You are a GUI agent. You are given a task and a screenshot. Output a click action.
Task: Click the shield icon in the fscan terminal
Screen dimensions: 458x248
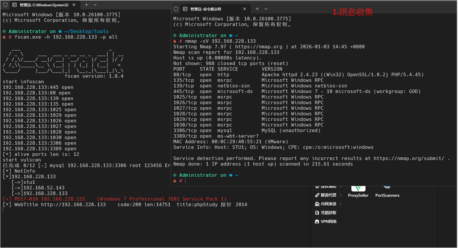(x=5, y=5)
